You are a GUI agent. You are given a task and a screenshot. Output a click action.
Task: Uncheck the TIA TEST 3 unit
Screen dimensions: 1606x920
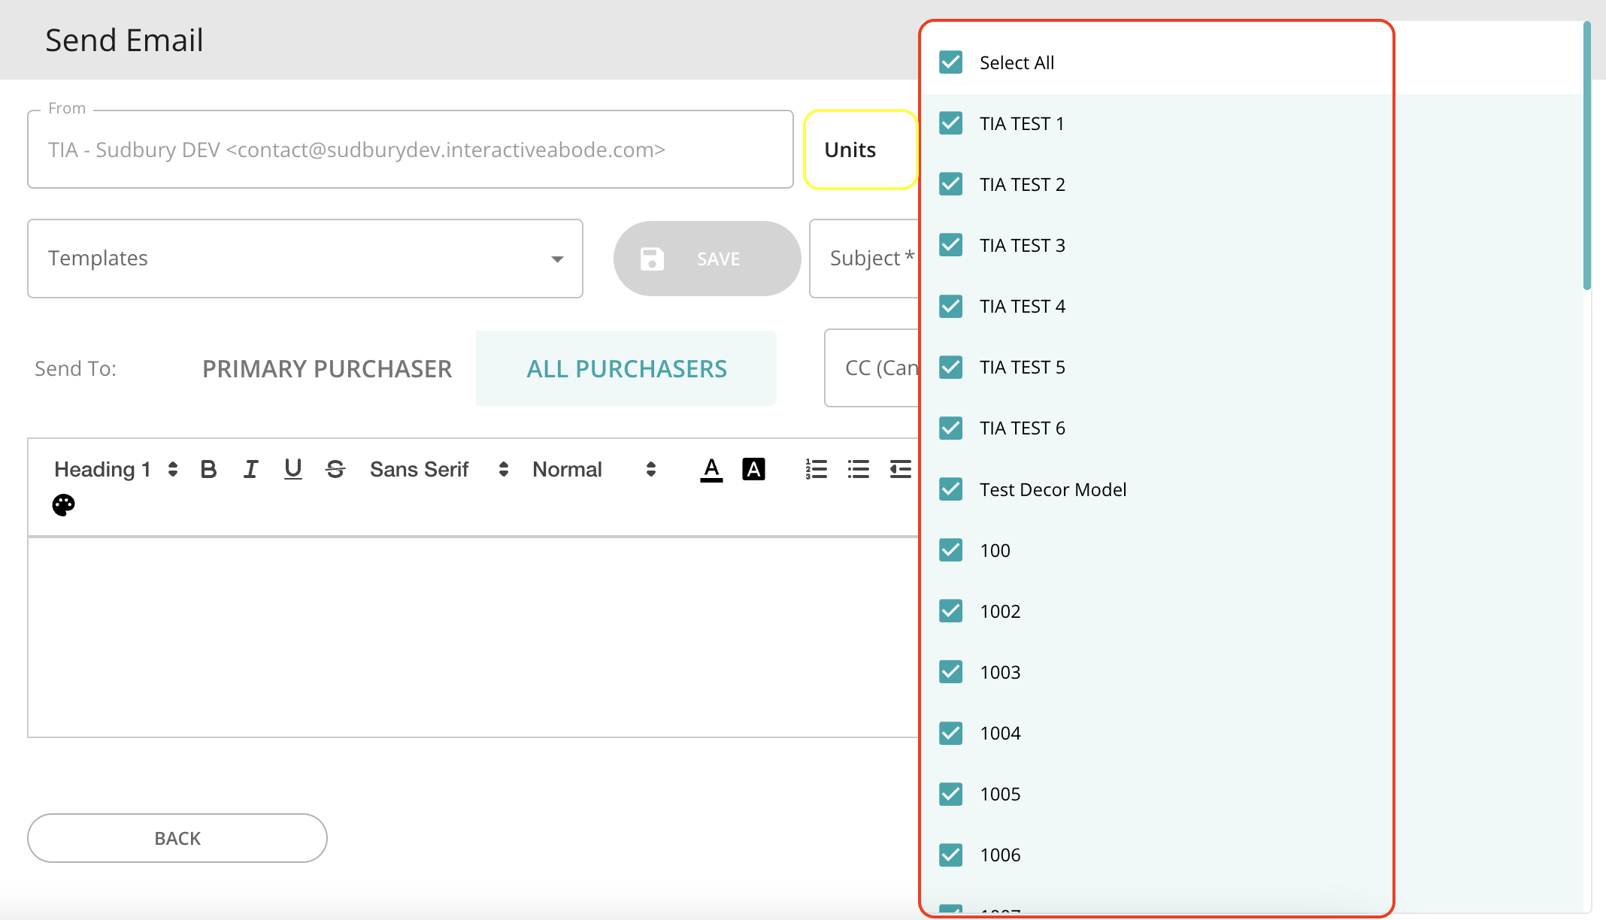pyautogui.click(x=951, y=245)
